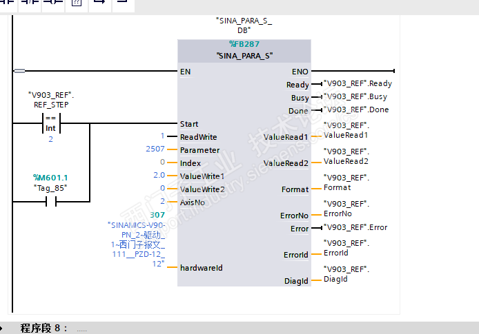Click the Busy output pin label
This screenshot has height=334, width=479.
300,98
